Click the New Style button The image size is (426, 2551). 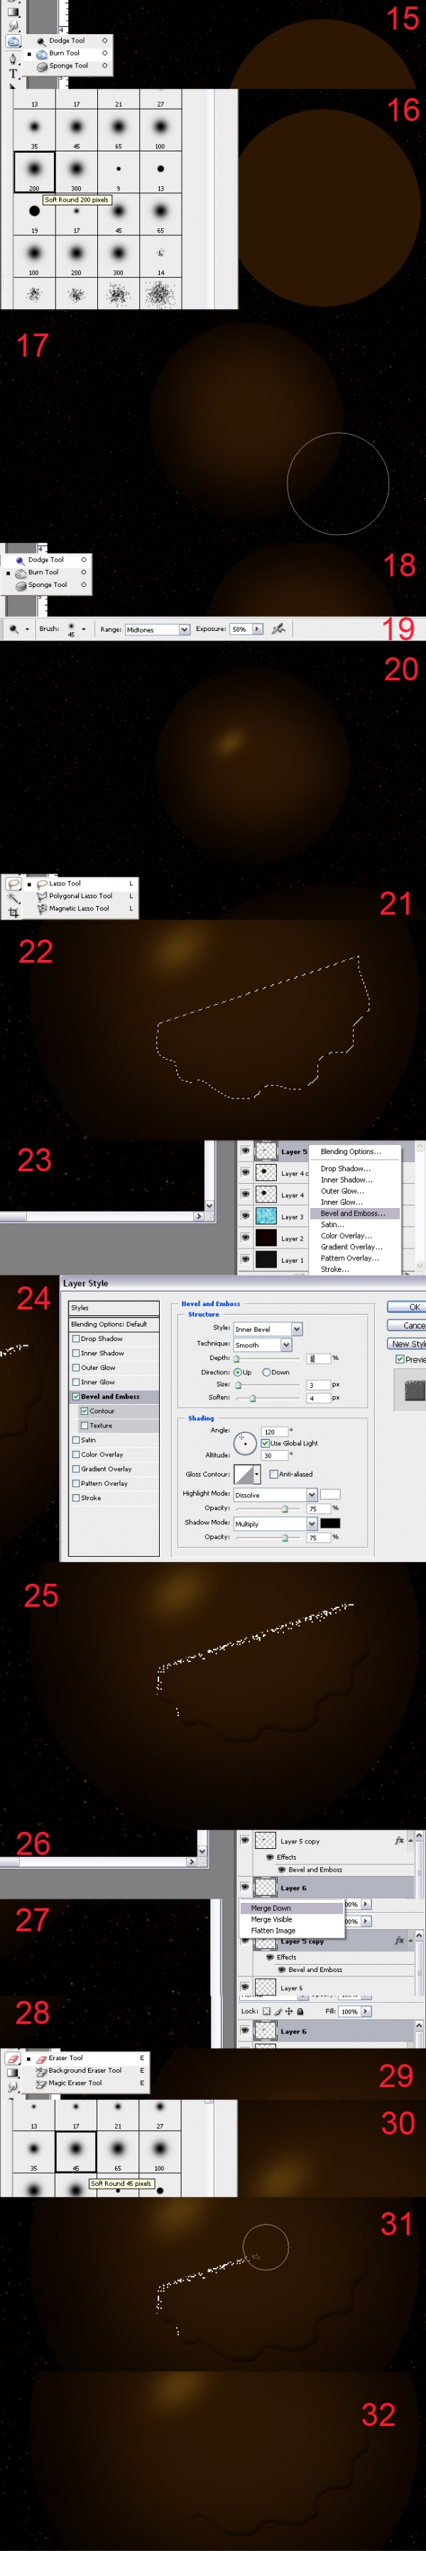406,1344
